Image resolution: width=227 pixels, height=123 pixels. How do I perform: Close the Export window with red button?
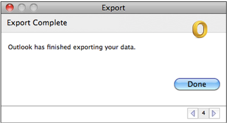pos(10,8)
